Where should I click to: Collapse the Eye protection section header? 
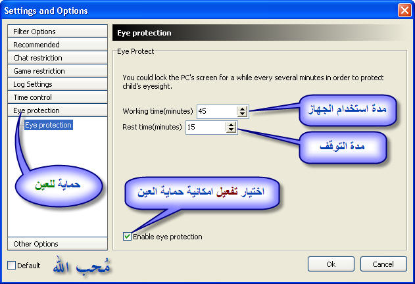pos(57,110)
